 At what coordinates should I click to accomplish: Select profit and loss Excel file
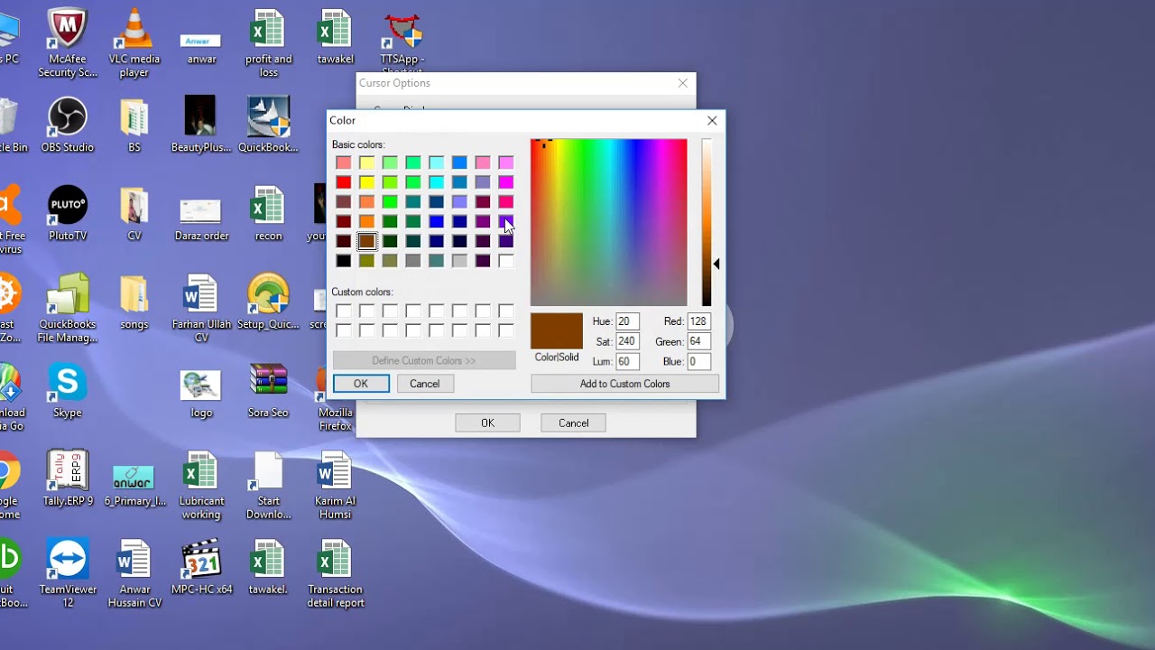point(268,42)
